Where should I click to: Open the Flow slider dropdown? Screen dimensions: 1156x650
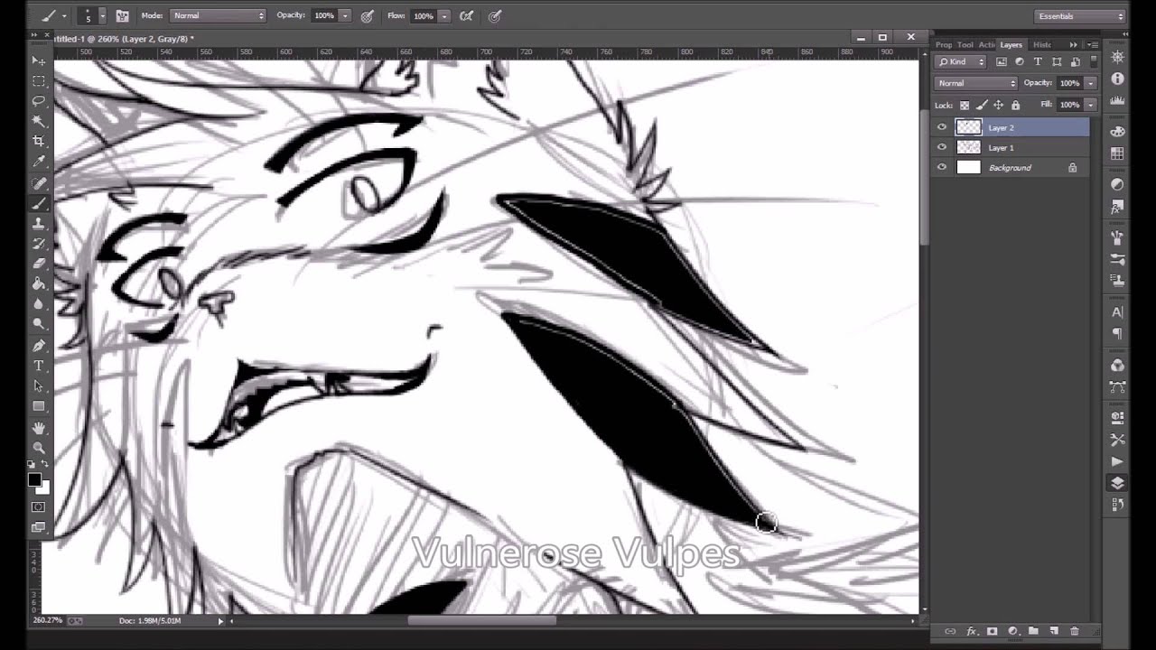point(444,15)
